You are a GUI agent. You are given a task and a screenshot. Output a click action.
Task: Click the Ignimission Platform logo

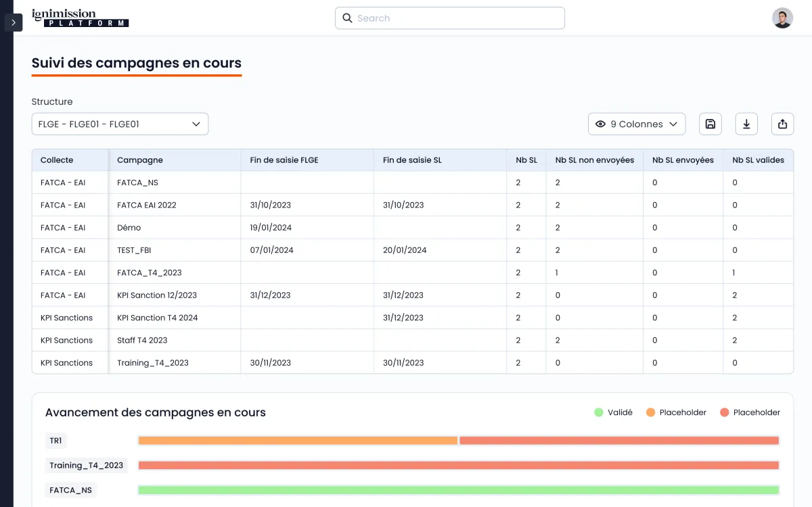click(80, 18)
